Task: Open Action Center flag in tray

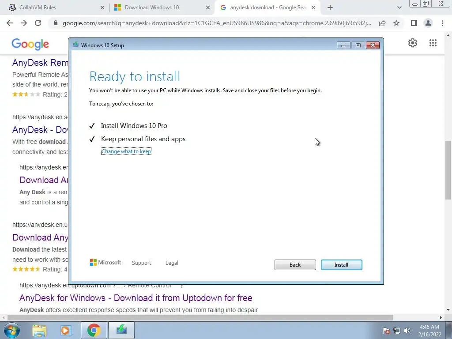Action: (x=386, y=331)
